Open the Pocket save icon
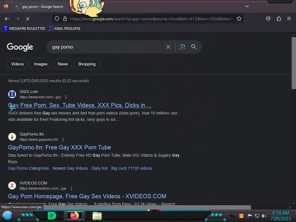The width and height of the screenshot is (296, 222). pos(268,19)
